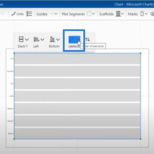The image size is (154, 154).
Task: Click the Left alignment icon
Action: coord(36,39)
